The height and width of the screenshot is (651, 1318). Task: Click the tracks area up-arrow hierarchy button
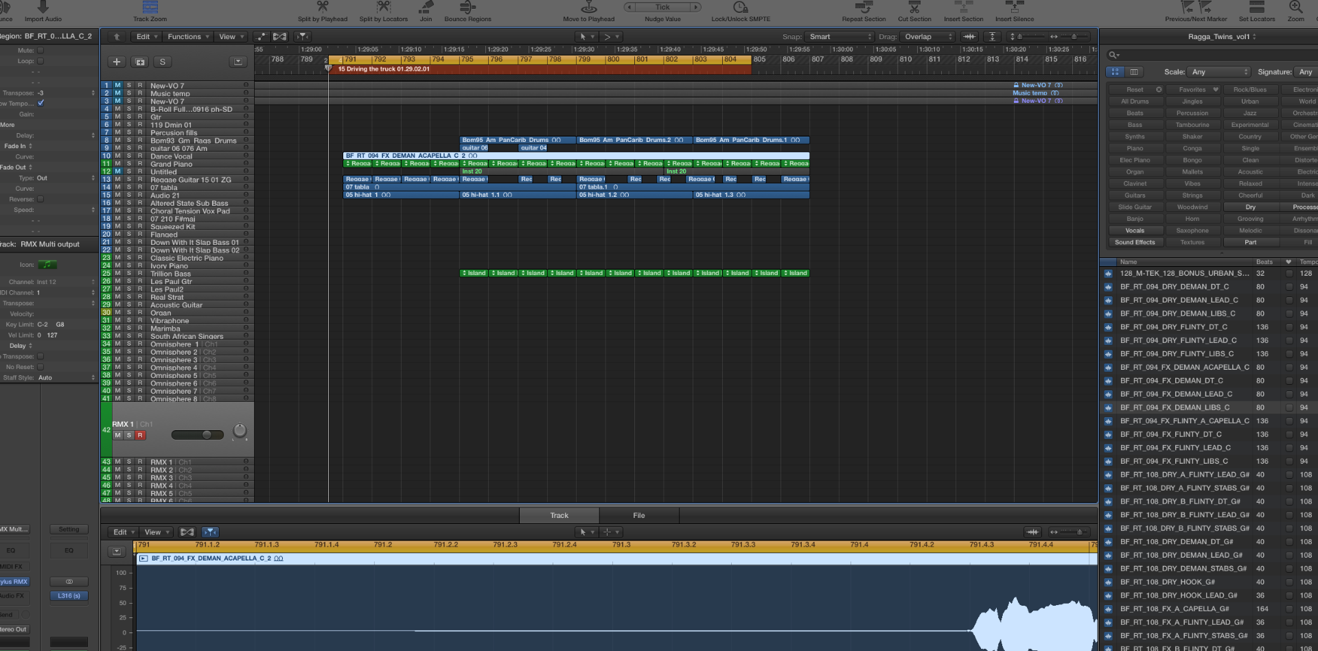pyautogui.click(x=117, y=37)
